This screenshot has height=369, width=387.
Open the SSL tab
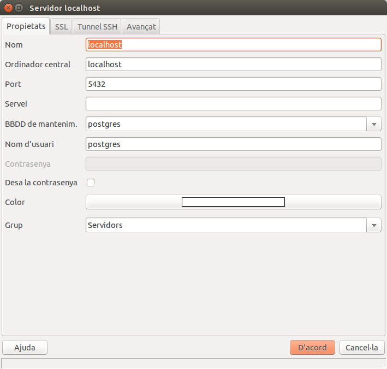(61, 26)
